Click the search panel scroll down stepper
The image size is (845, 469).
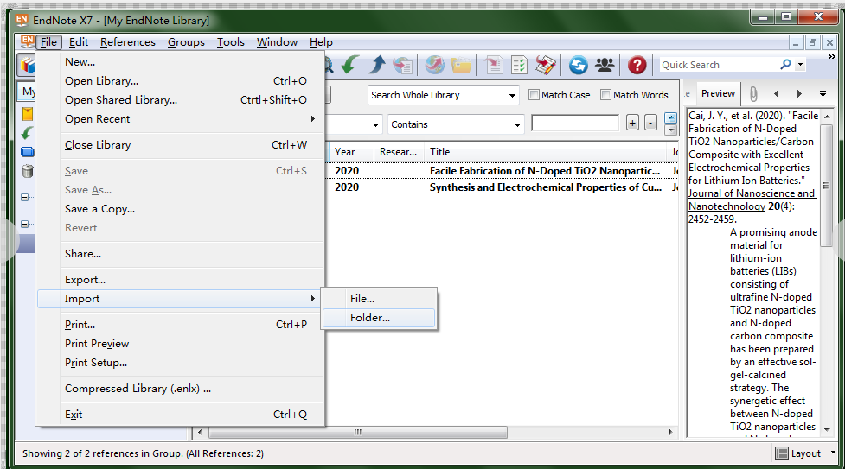click(x=671, y=130)
